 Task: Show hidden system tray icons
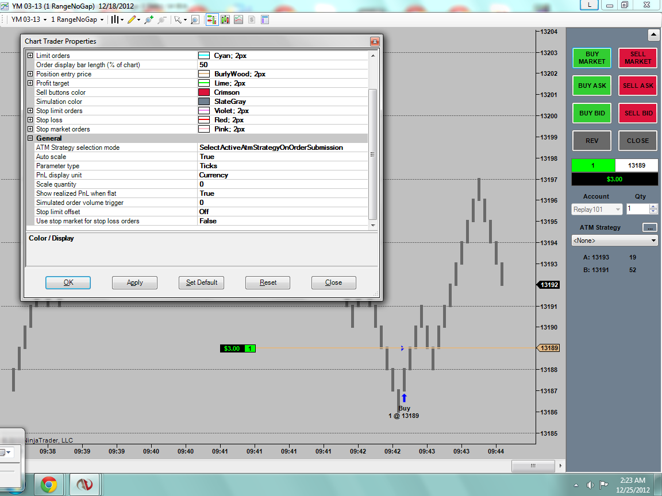(x=576, y=485)
